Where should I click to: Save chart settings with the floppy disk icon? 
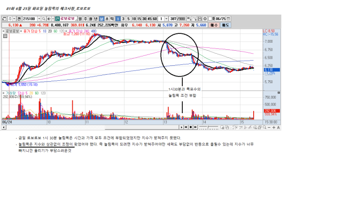click(200, 19)
